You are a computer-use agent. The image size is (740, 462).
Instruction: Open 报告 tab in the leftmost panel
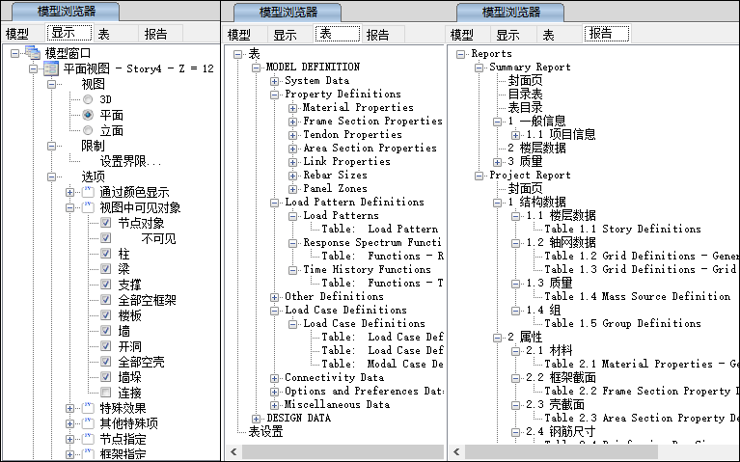[155, 34]
